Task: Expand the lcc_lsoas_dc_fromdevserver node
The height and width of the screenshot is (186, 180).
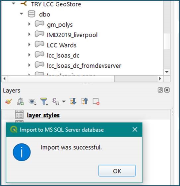Action: (x=29, y=65)
